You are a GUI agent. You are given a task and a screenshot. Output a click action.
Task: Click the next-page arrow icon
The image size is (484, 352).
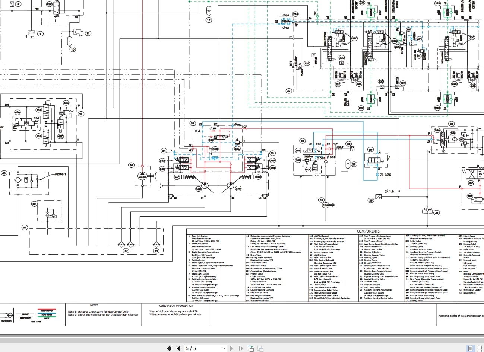pos(231,348)
